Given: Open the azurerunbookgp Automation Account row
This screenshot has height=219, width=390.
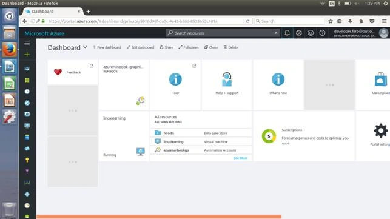Looking at the screenshot, I should (x=201, y=150).
